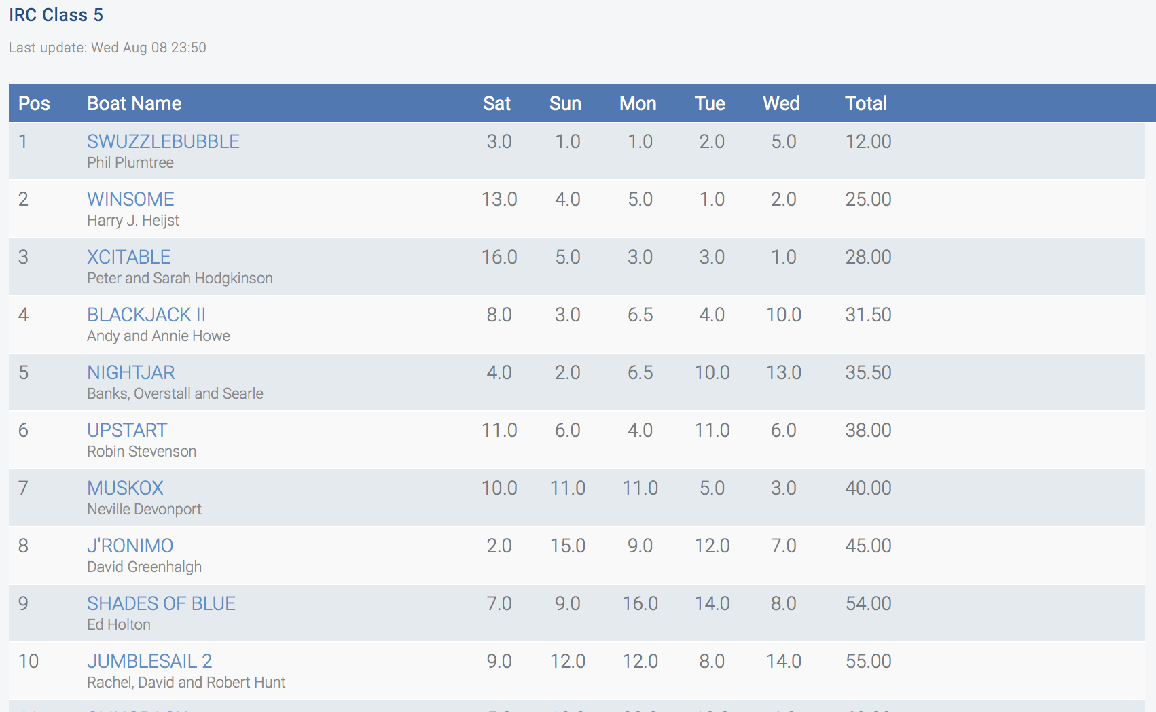Viewport: 1156px width, 712px height.
Task: Click UPSTART total 38.00
Action: [868, 430]
